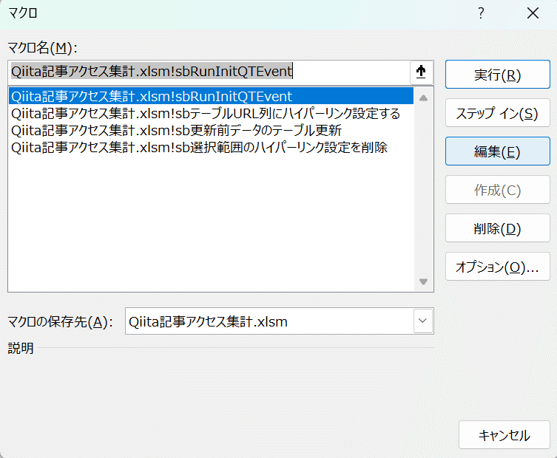Click the help question mark icon
557x458 pixels.
click(481, 13)
